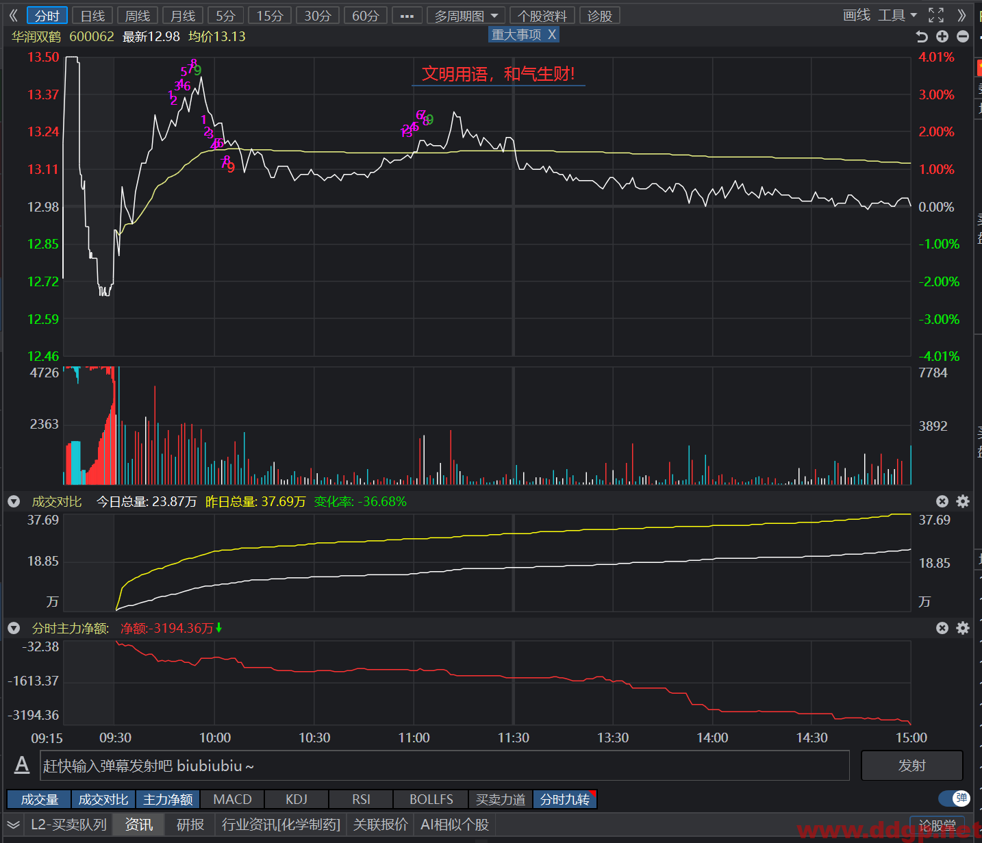Toggle the 弹 bullet-comment switch

coord(955,798)
